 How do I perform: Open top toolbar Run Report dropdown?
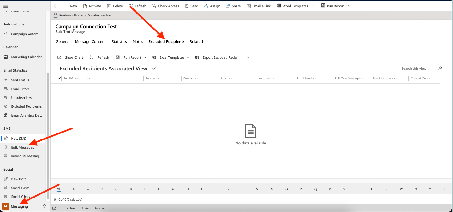point(336,6)
